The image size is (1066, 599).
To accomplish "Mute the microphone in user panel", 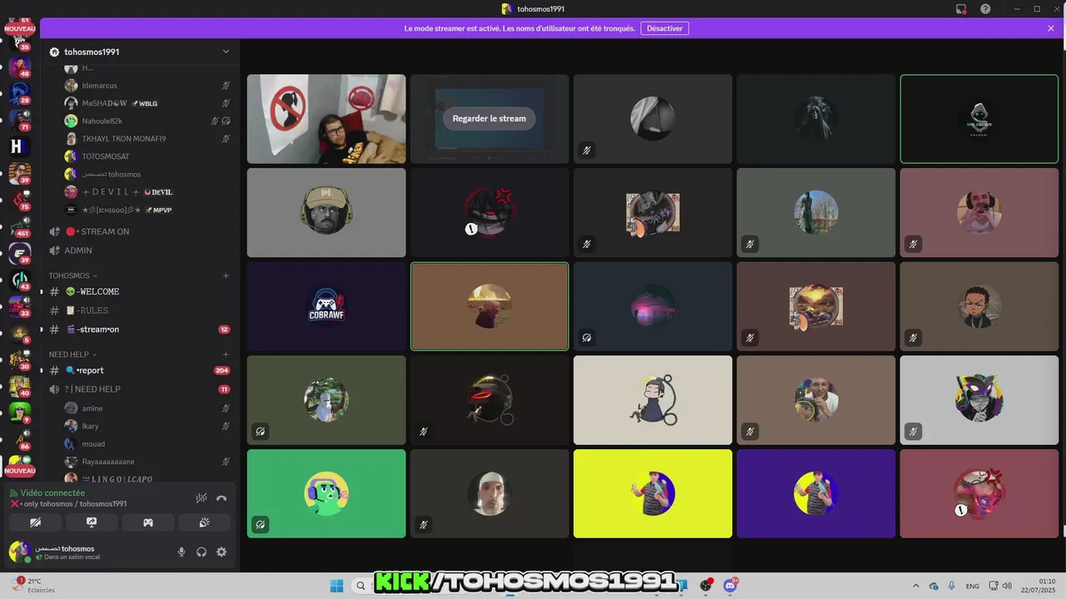I will coord(182,552).
